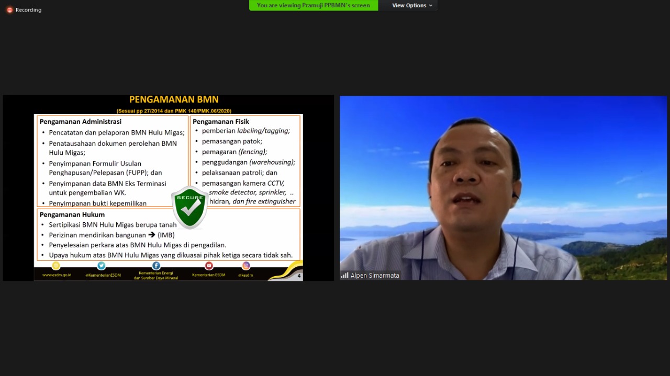Click the Pengamanan Fisik heading
The height and width of the screenshot is (376, 670).
[221, 121]
